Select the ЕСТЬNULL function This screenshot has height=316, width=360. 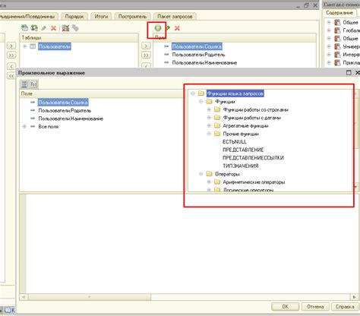click(x=235, y=142)
